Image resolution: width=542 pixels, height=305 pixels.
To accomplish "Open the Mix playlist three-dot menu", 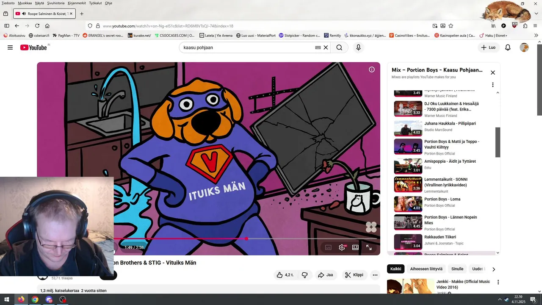I will [492, 85].
